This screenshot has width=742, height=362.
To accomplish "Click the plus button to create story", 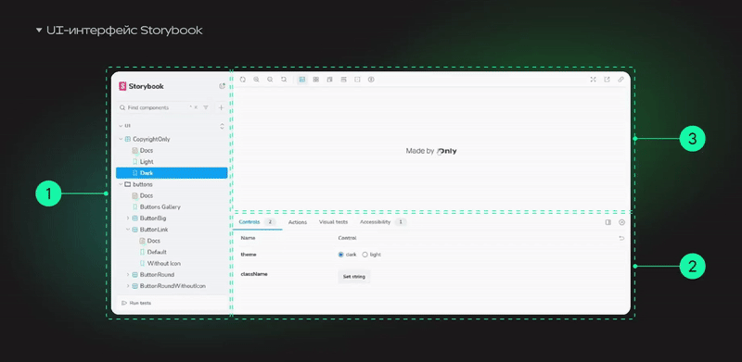I will tap(221, 107).
